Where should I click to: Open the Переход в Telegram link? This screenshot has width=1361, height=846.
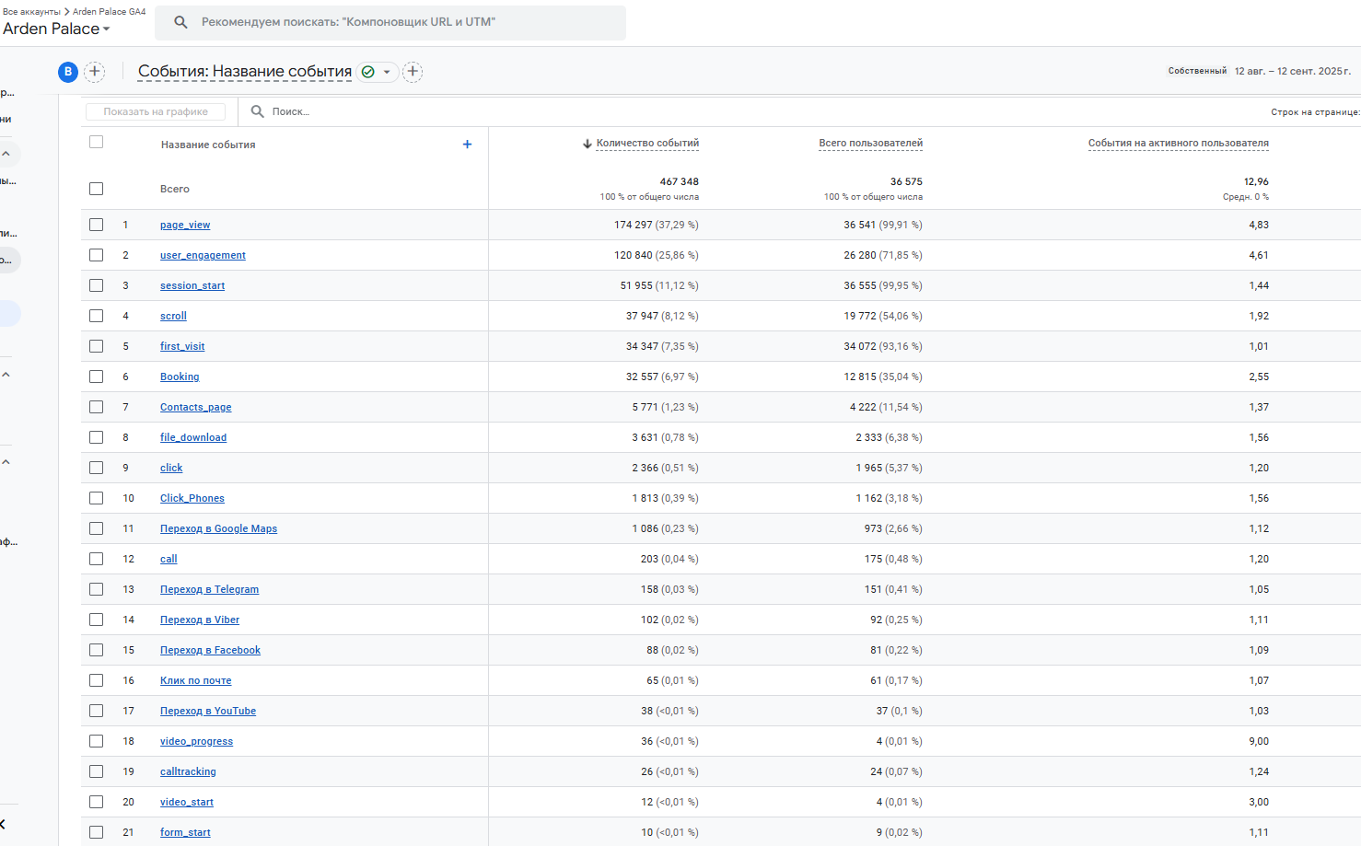(x=209, y=589)
